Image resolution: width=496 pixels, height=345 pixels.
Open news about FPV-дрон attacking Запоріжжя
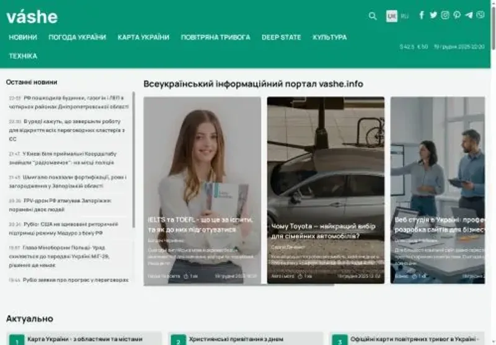click(60, 205)
